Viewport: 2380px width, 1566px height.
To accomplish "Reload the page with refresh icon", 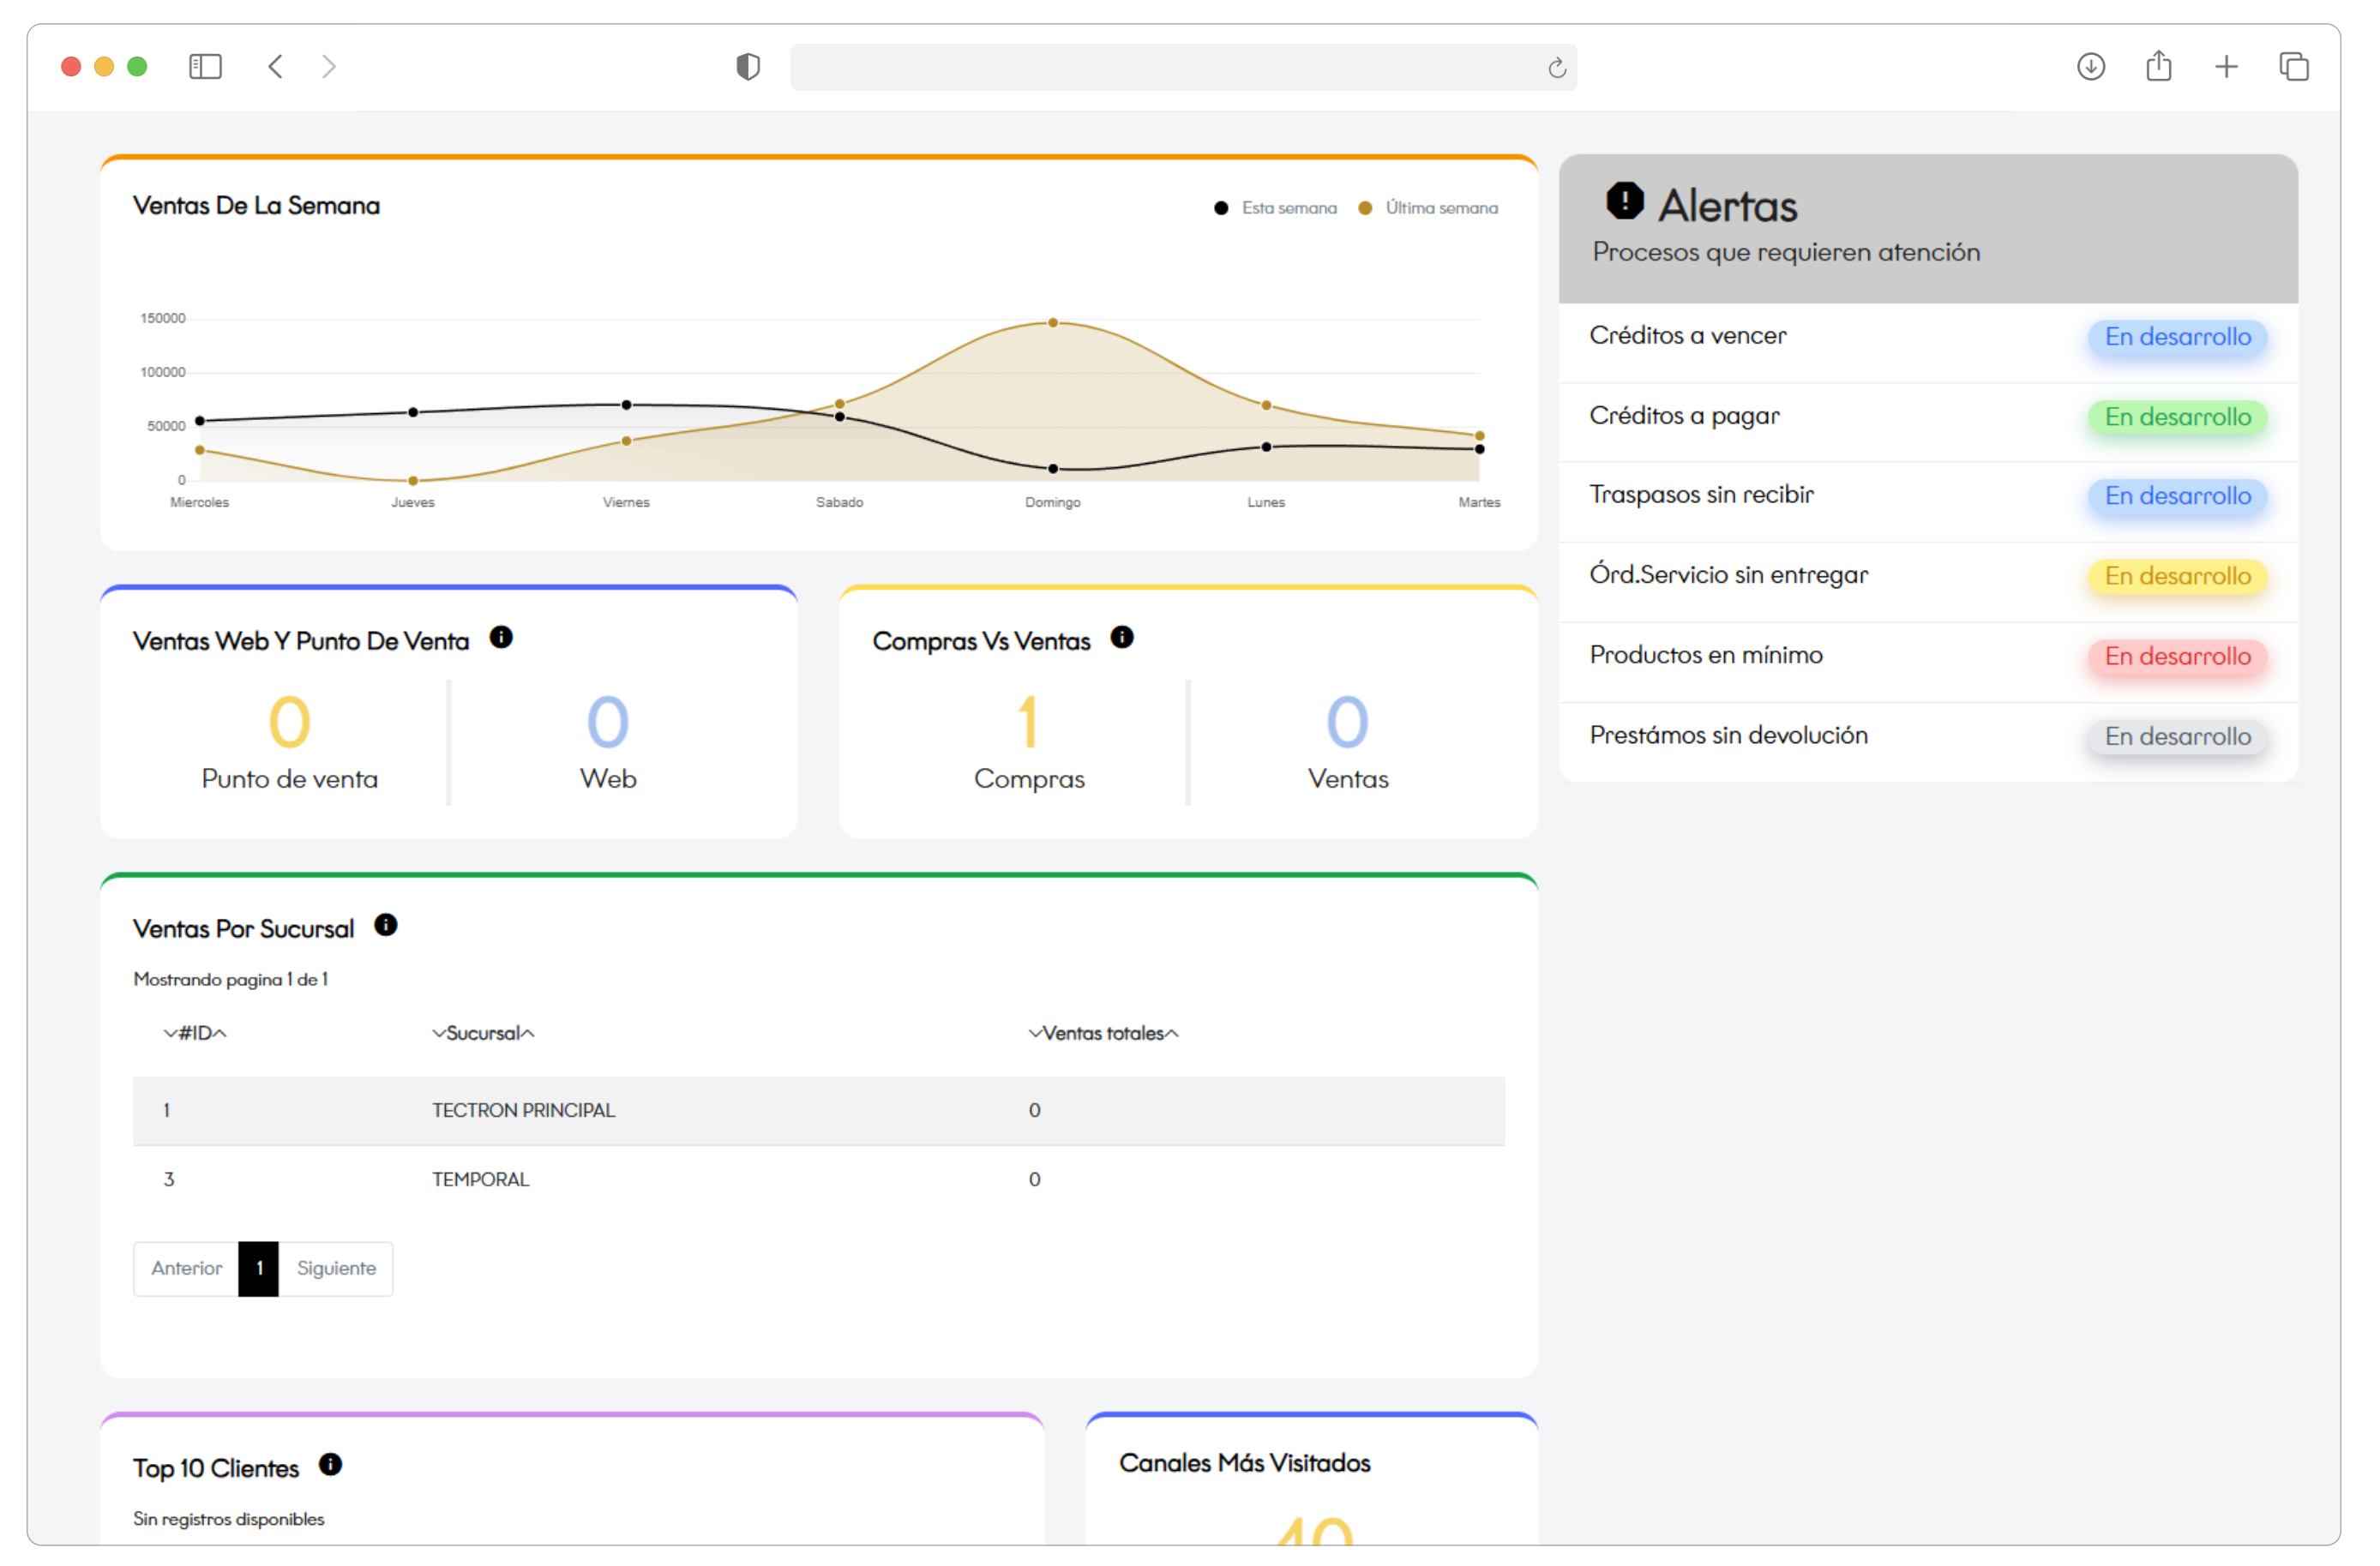I will (x=1557, y=68).
